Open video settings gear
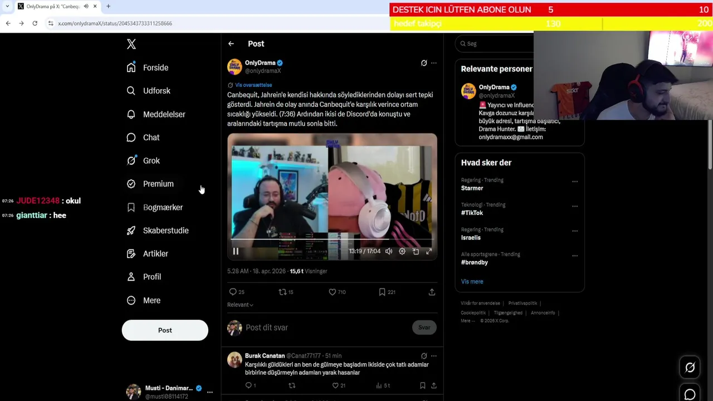 [402, 252]
